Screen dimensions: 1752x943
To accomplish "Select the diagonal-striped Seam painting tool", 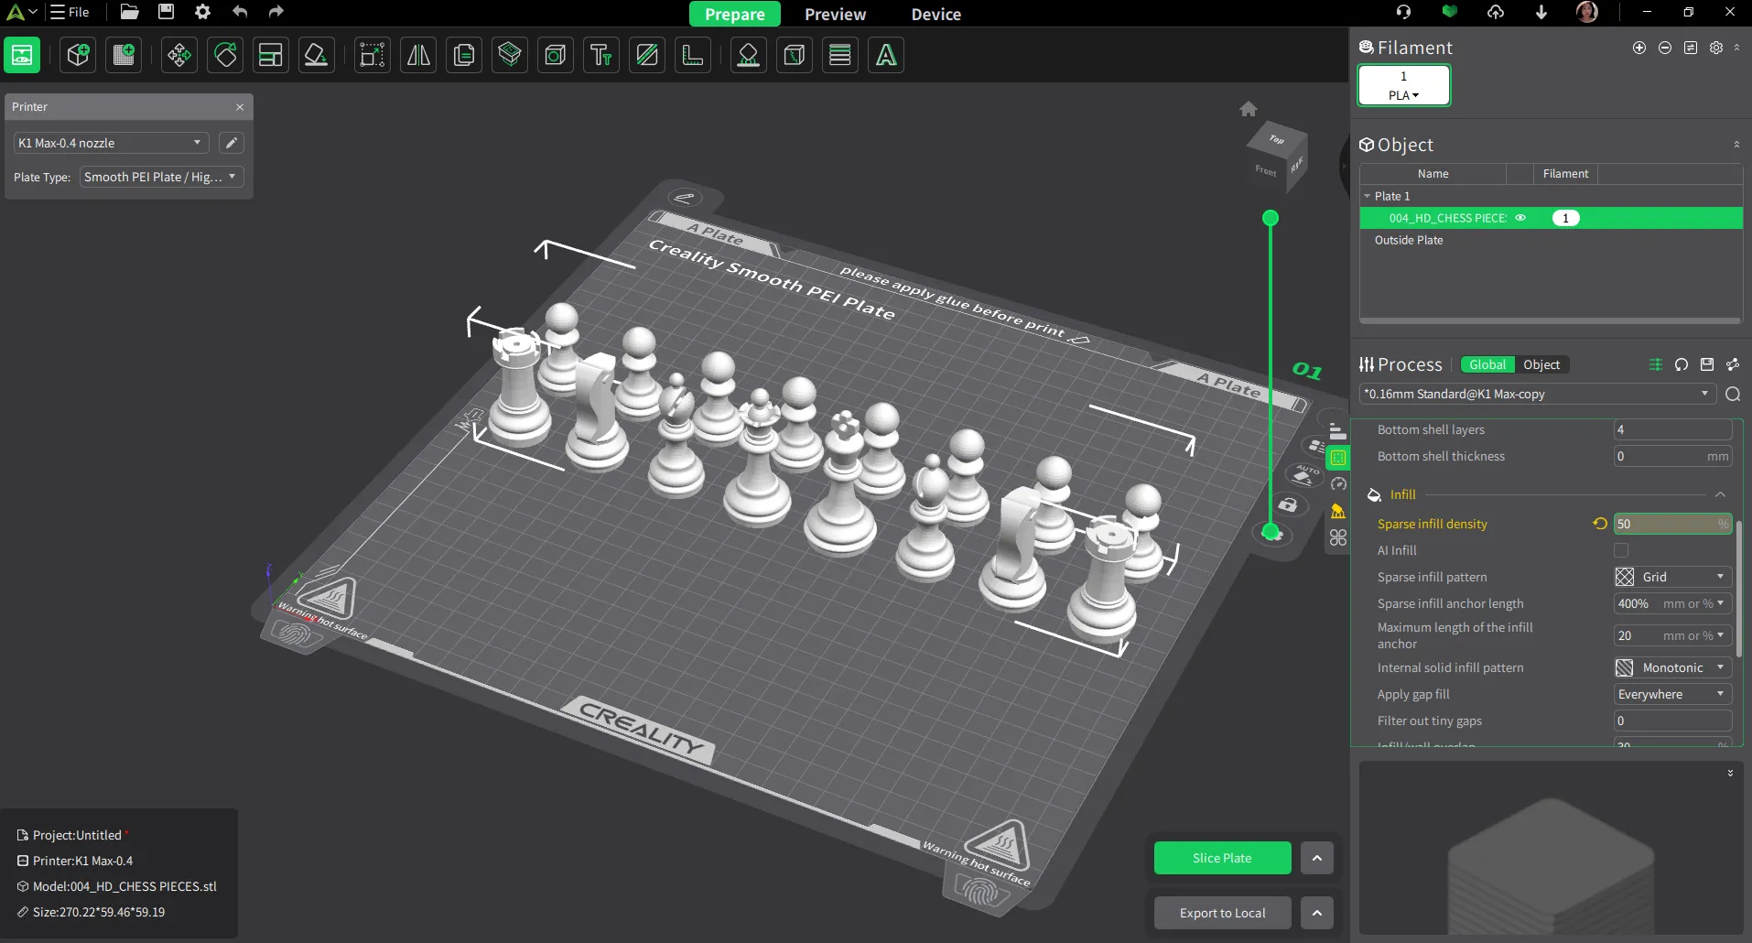I will click(x=647, y=55).
